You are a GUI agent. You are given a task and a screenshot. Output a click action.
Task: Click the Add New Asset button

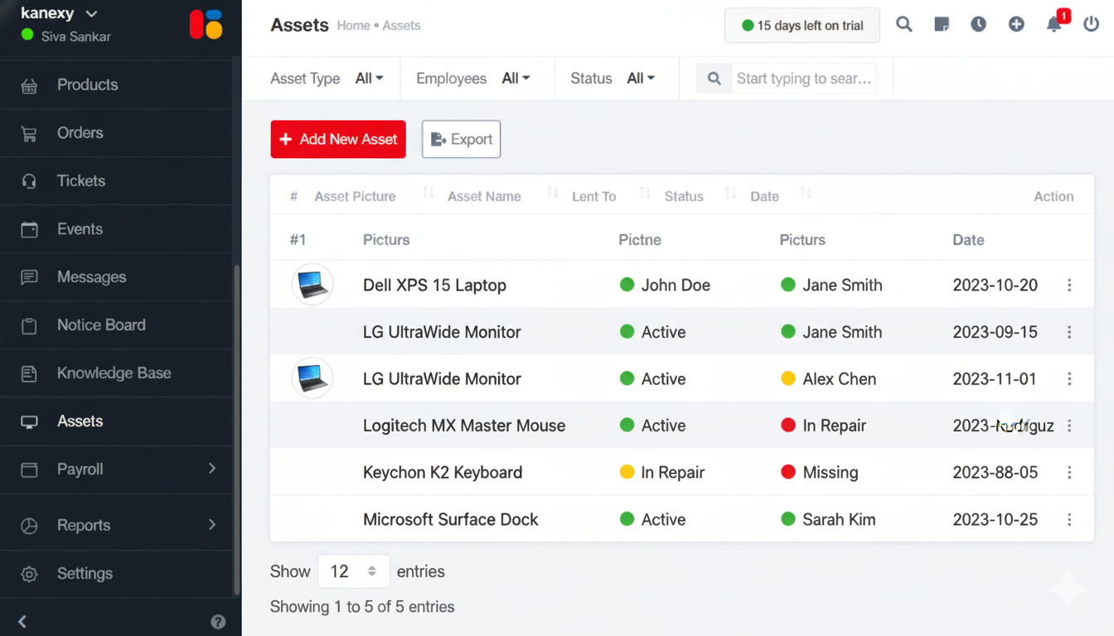[x=337, y=139]
